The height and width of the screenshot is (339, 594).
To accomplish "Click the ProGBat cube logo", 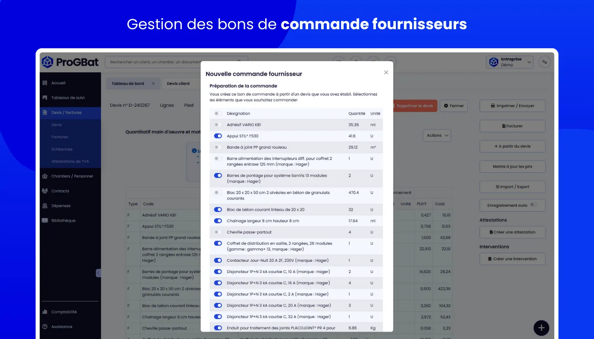I will coord(48,62).
